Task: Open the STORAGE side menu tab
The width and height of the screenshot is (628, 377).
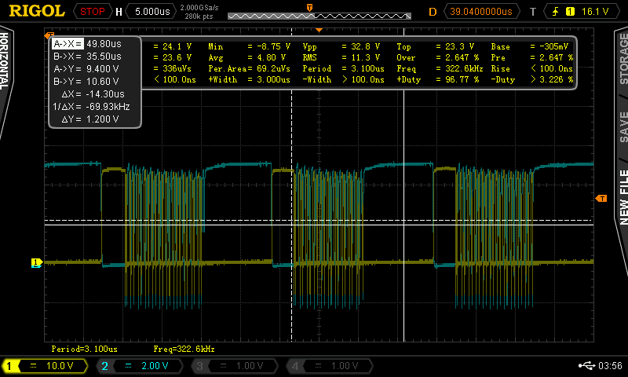Action: 623,59
